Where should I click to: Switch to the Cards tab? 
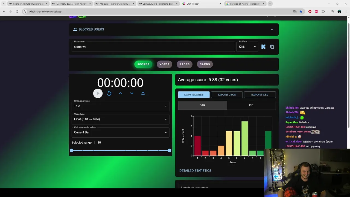pyautogui.click(x=205, y=64)
